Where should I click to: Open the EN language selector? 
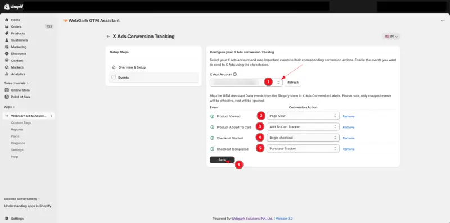coord(391,37)
